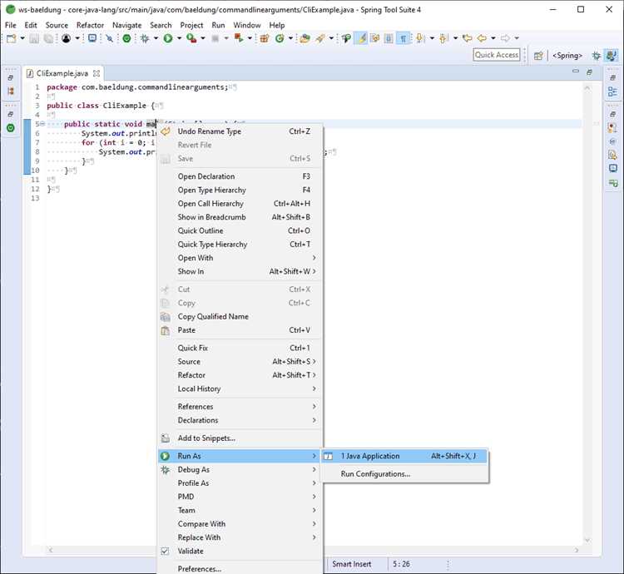The height and width of the screenshot is (574, 624).
Task: Click the New file wizard toolbar icon
Action: 12,38
